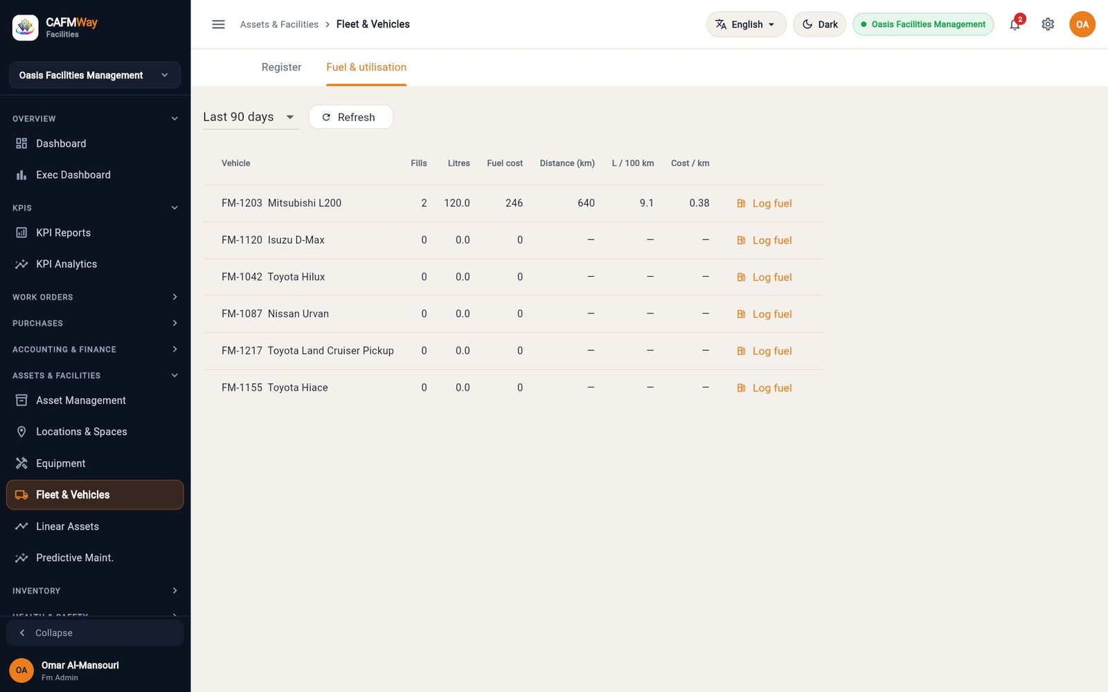The image size is (1108, 692).
Task: Click the Litres column header
Action: point(459,163)
